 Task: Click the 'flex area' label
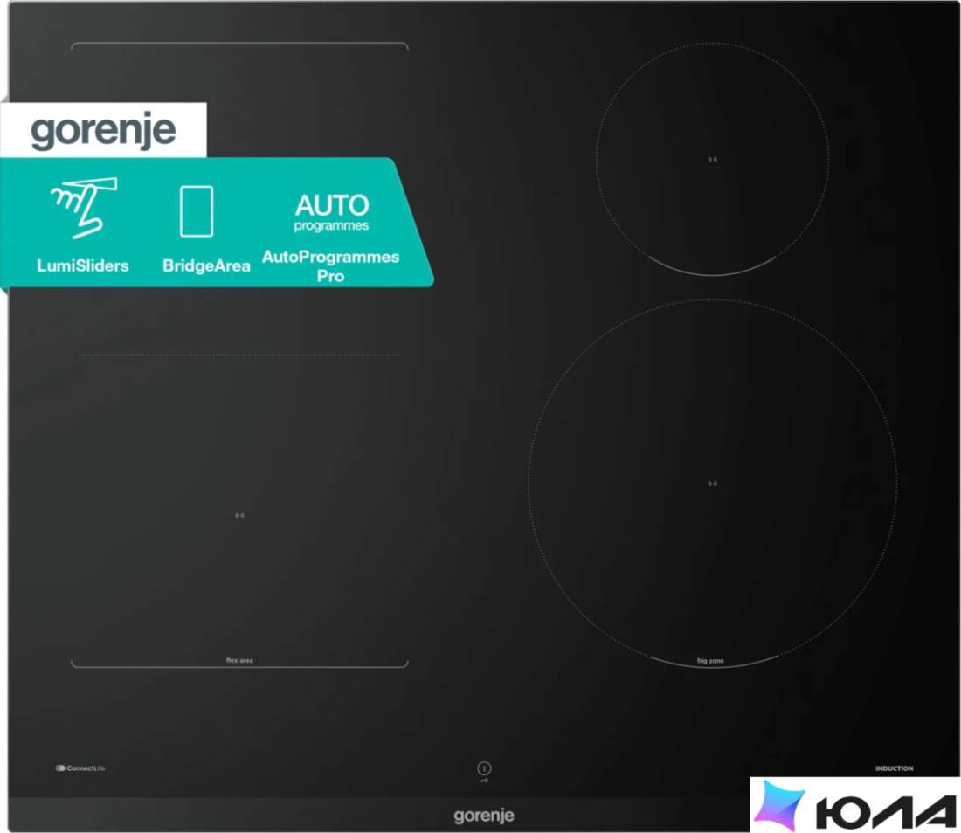[239, 660]
